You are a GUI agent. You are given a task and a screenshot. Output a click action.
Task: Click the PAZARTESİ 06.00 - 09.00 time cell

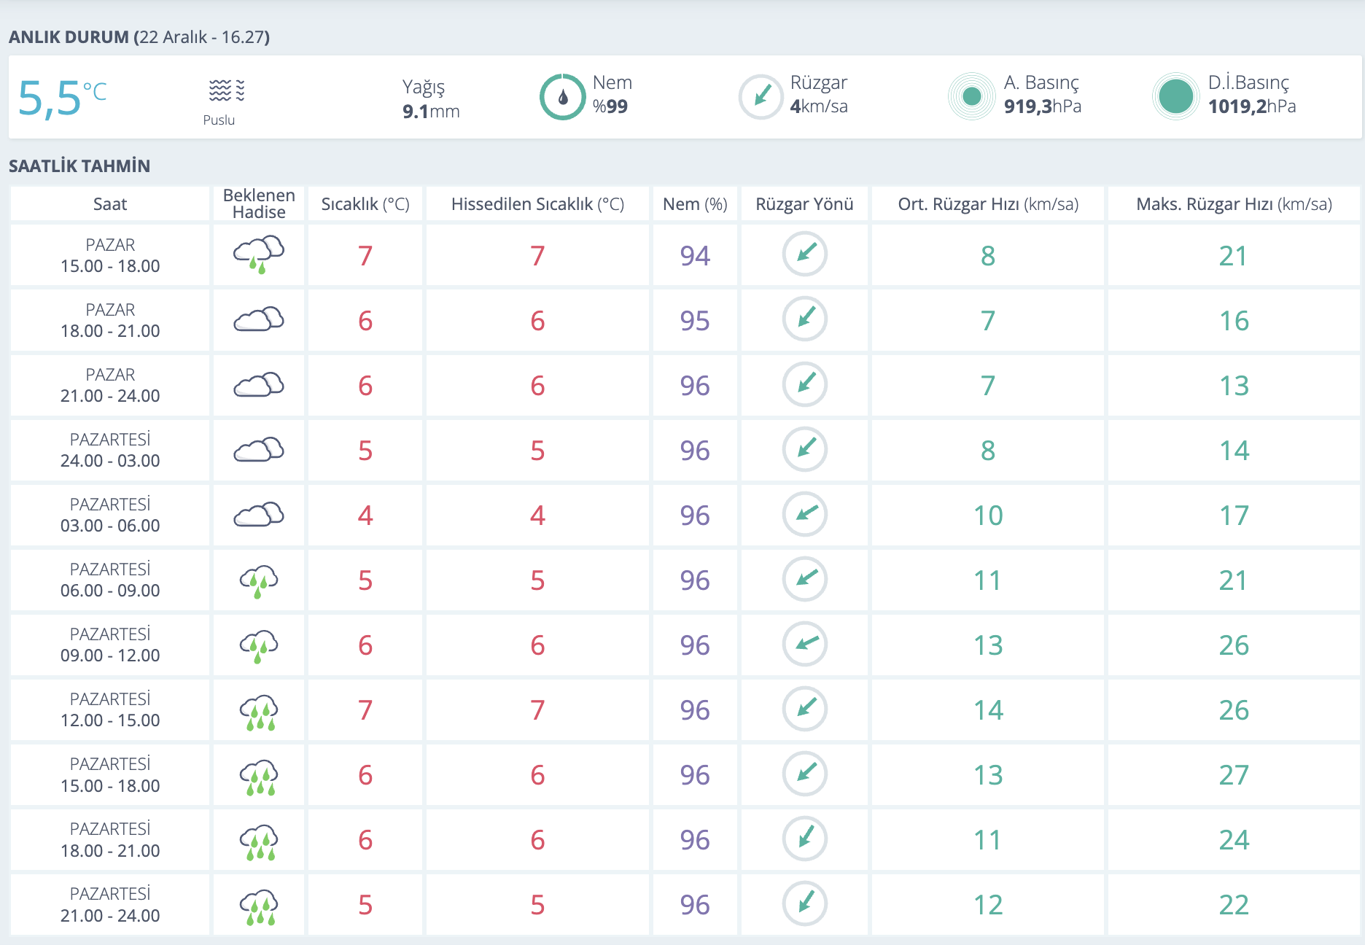pos(110,580)
